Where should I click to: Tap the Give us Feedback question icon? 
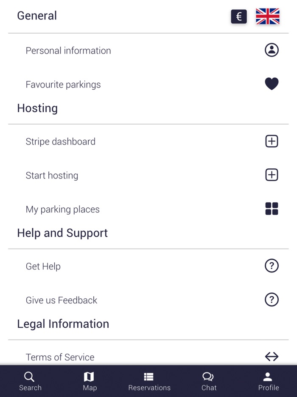pyautogui.click(x=272, y=300)
